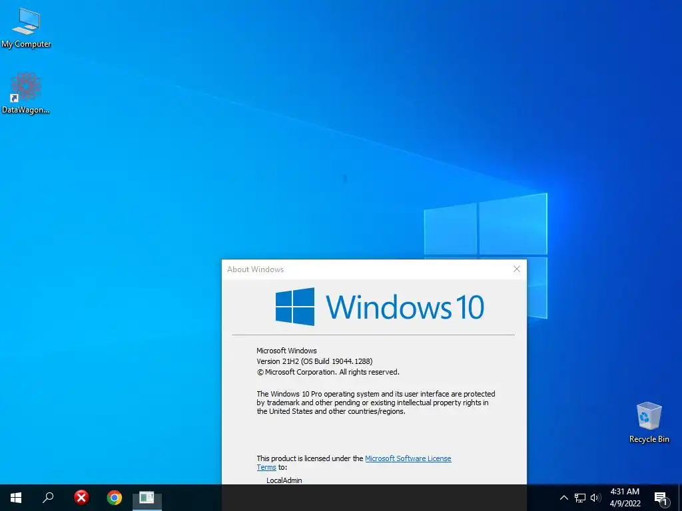Screen dimensions: 682x511
Task: Show hidden system tray icons
Action: click(563, 498)
